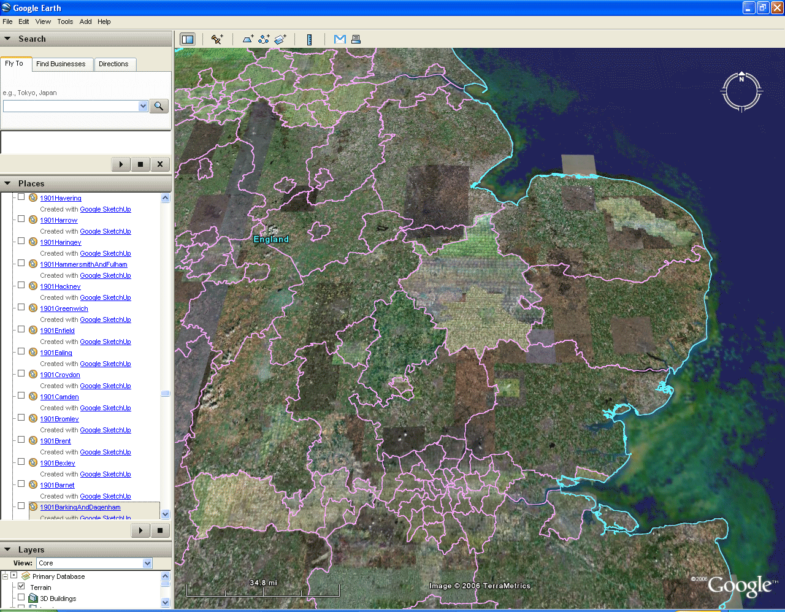Email the view using envelope icon
The width and height of the screenshot is (785, 612).
tap(340, 39)
